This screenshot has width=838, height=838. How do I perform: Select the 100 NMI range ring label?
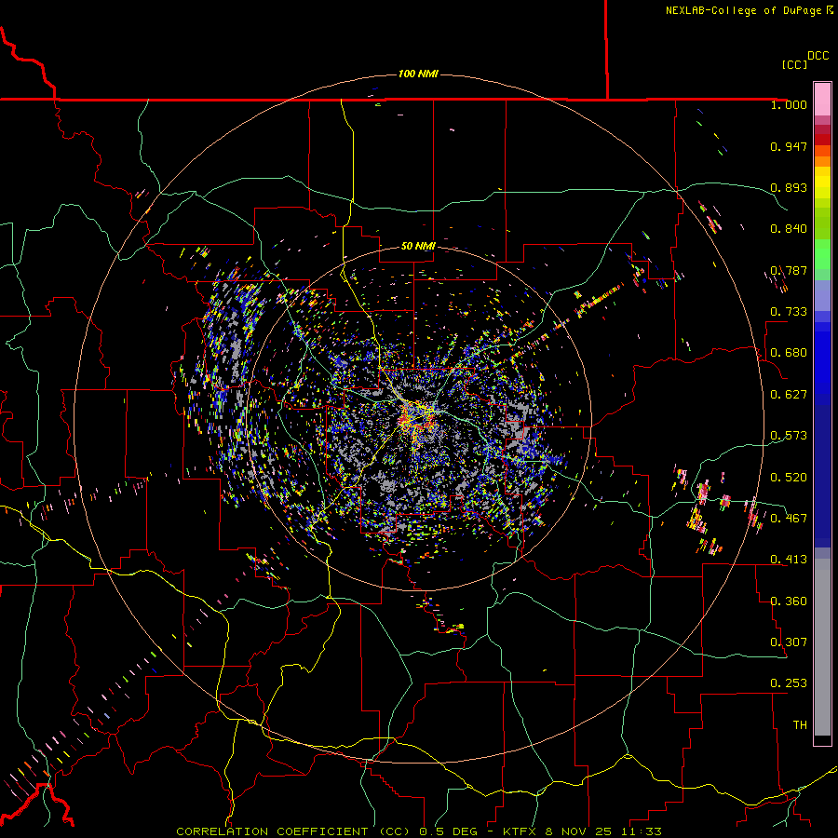tap(418, 74)
